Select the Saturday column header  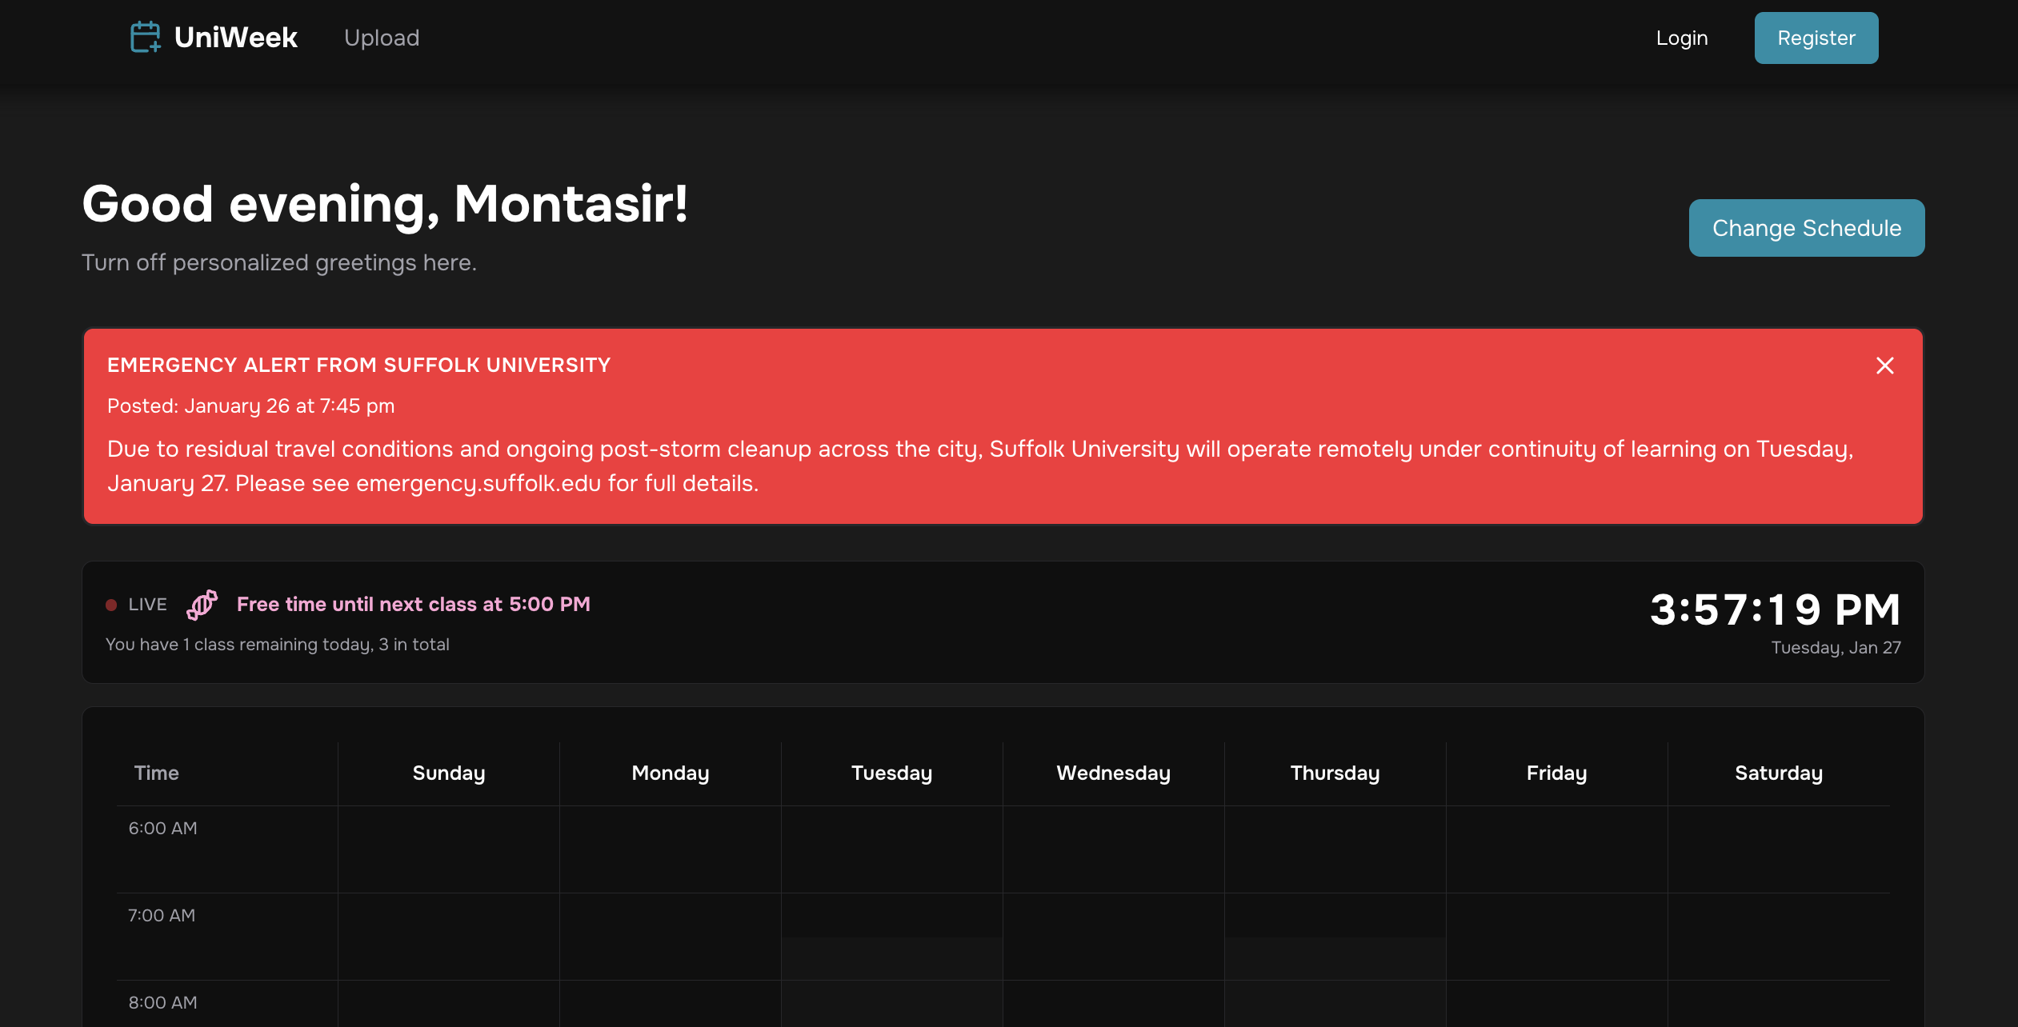[1778, 773]
